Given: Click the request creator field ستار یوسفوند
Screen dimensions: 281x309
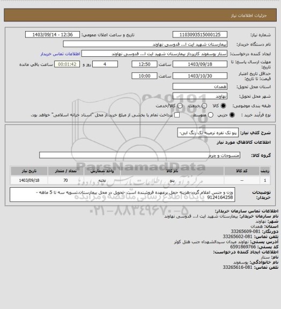Looking at the screenshot, I should (154, 54).
